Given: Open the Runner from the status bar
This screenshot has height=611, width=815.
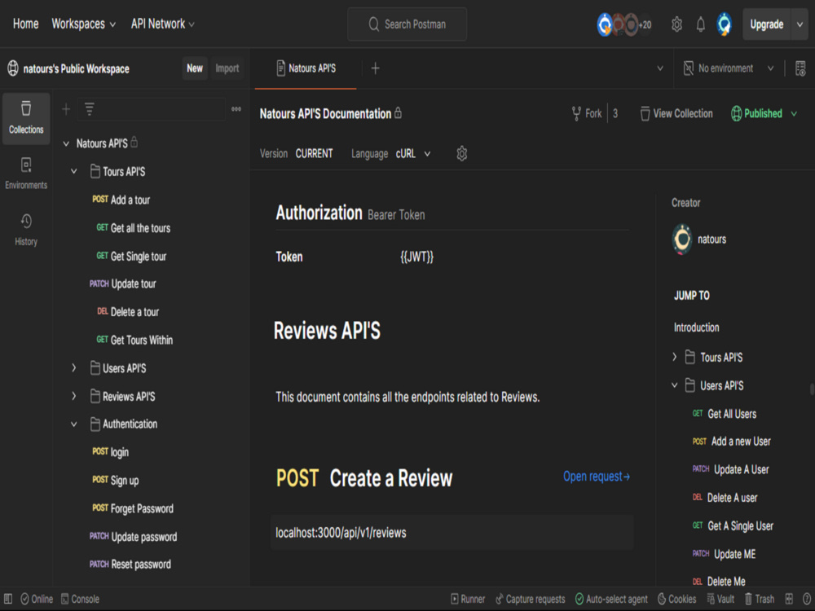Looking at the screenshot, I should [x=468, y=599].
